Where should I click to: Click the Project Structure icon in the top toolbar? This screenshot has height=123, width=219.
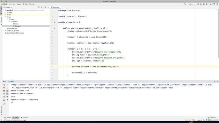pos(210,4)
